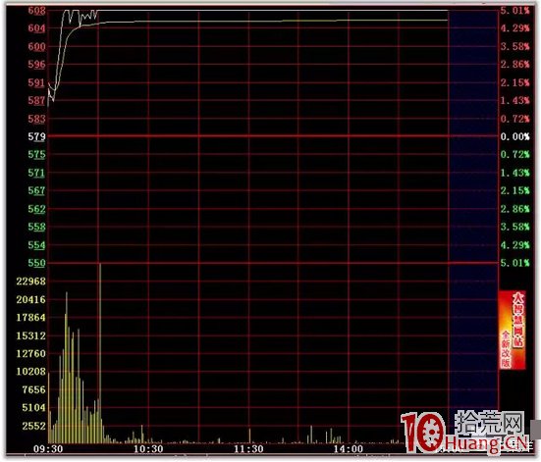Click the 11:30 time axis label
Screen dimensions: 541x462
pos(248,449)
